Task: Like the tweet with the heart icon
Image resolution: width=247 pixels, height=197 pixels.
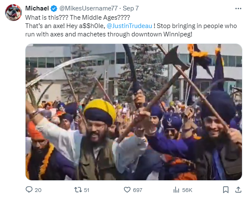Action: tap(127, 190)
